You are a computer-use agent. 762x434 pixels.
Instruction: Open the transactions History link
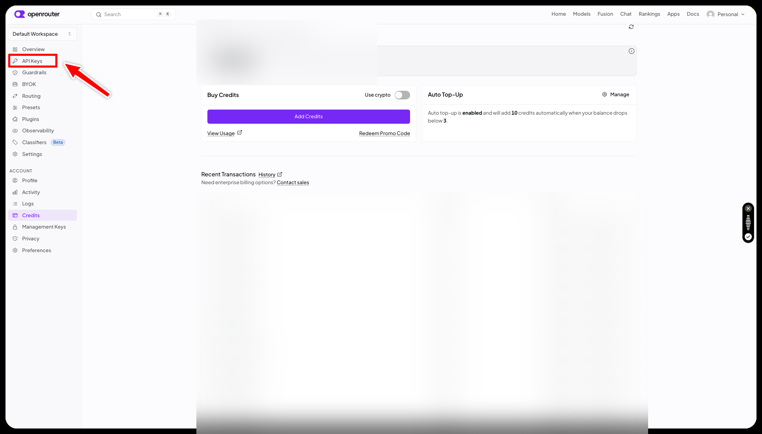click(x=267, y=175)
